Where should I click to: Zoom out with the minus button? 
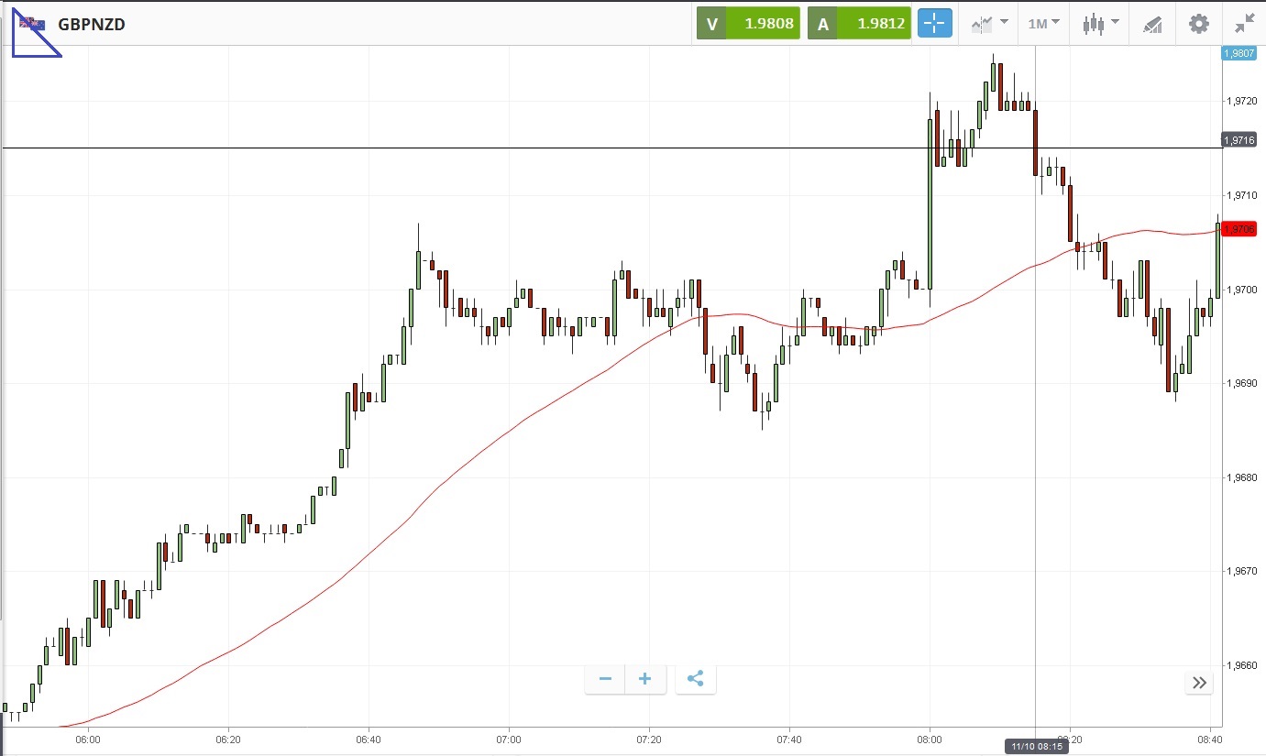point(605,679)
